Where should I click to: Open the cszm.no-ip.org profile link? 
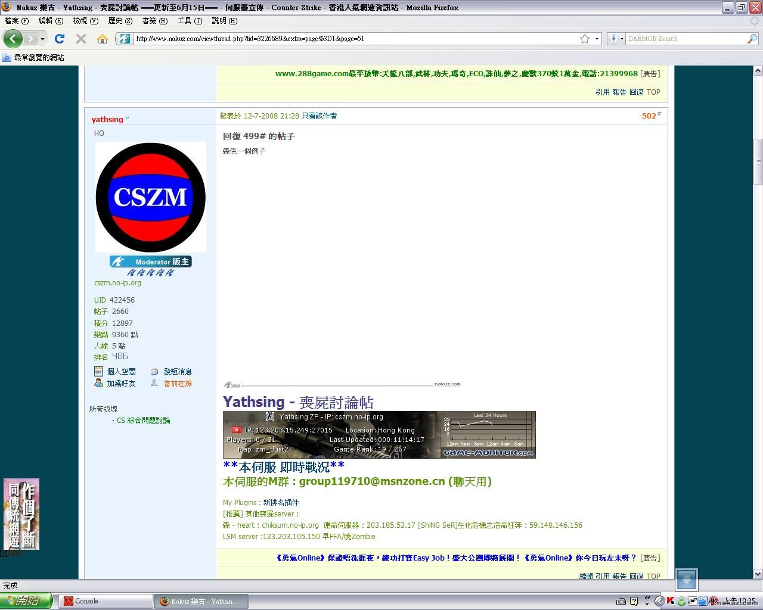[x=117, y=283]
